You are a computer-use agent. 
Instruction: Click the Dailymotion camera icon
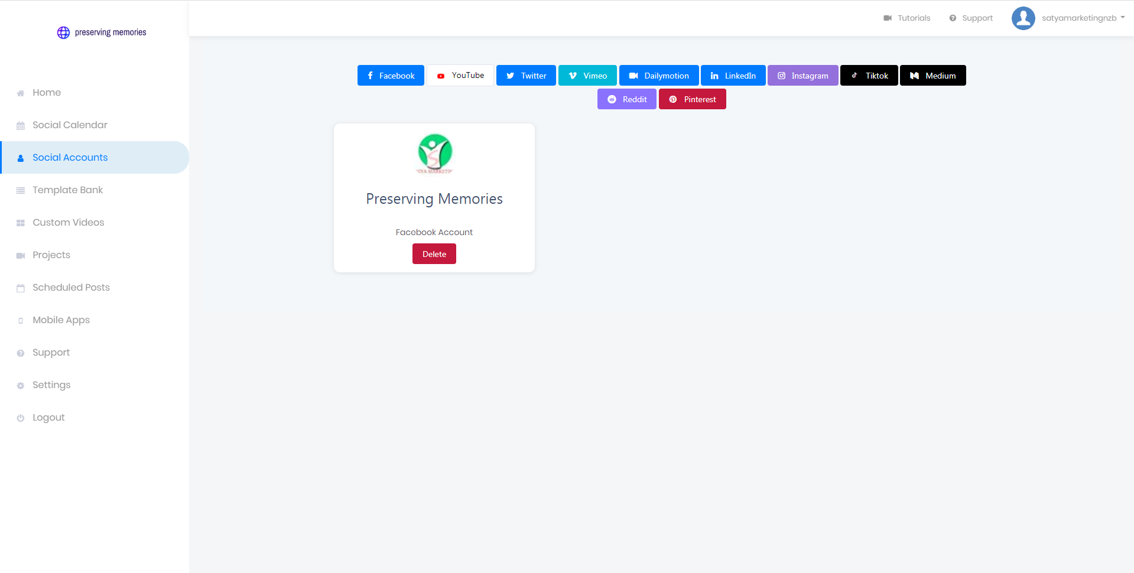click(x=633, y=76)
